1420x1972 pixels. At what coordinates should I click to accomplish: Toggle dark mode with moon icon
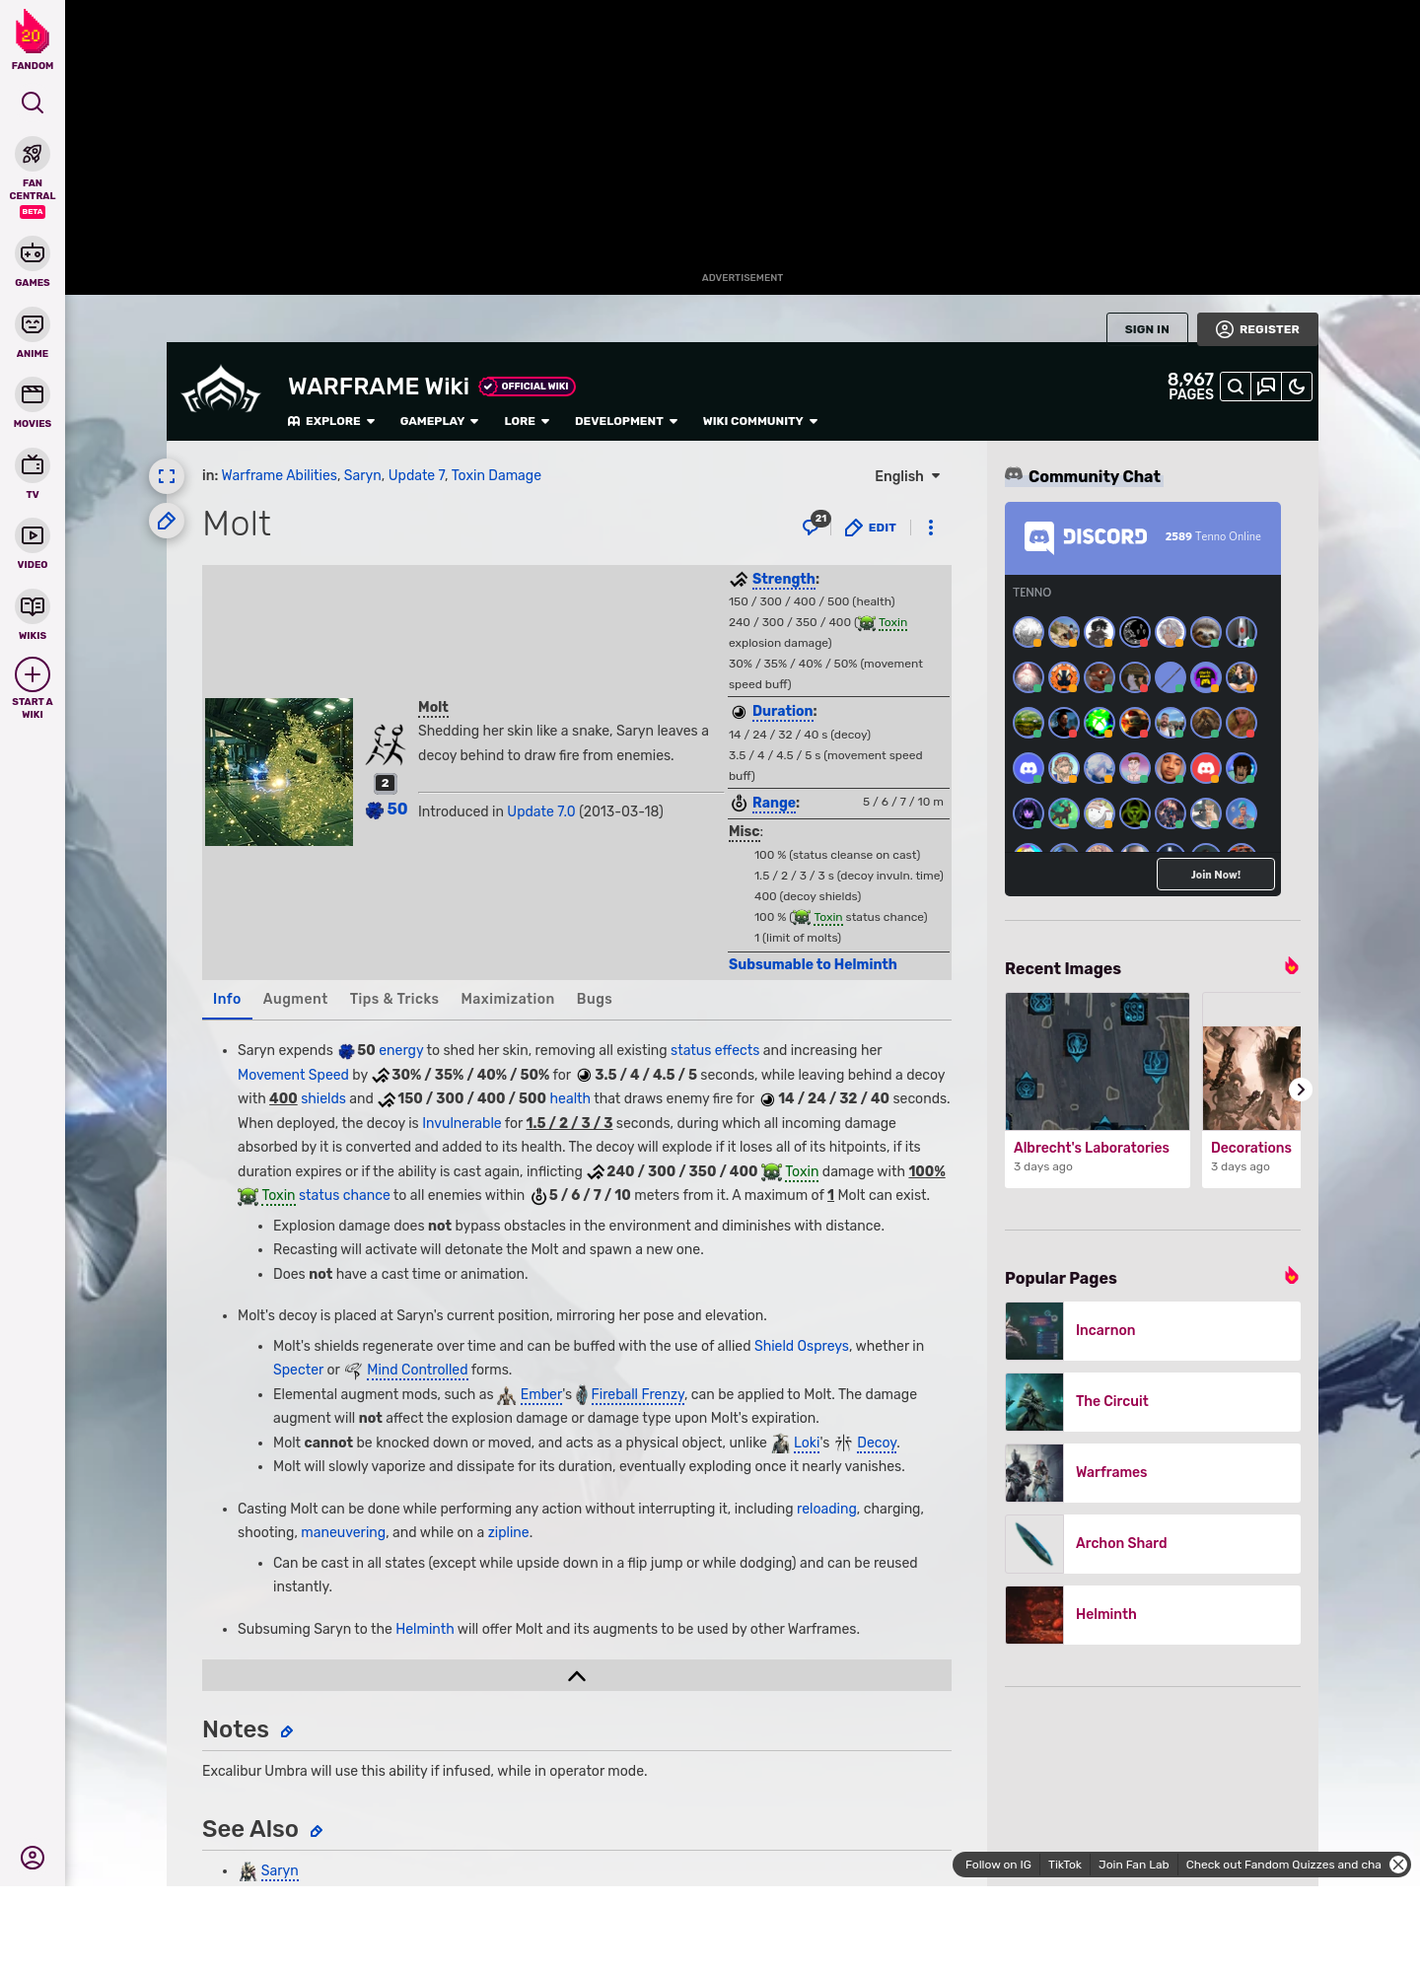tap(1297, 387)
